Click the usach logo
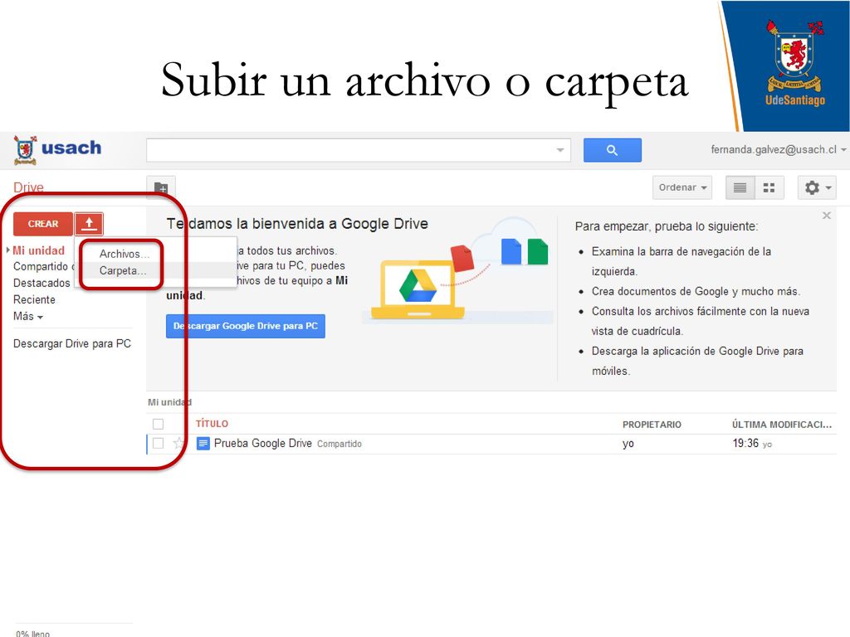 57,149
